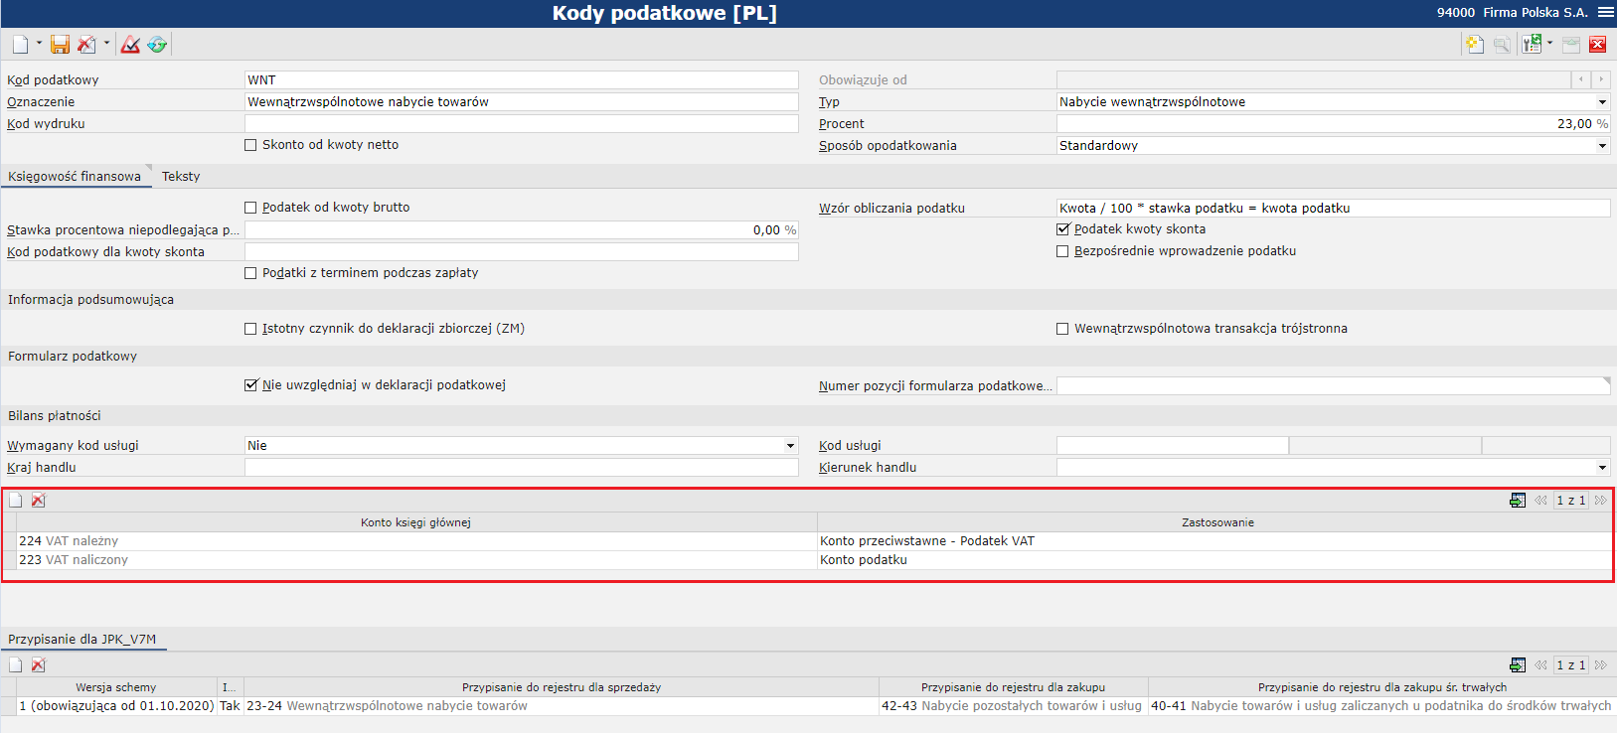Delete the record via red X document icon
The width and height of the screenshot is (1617, 733).
[87, 44]
